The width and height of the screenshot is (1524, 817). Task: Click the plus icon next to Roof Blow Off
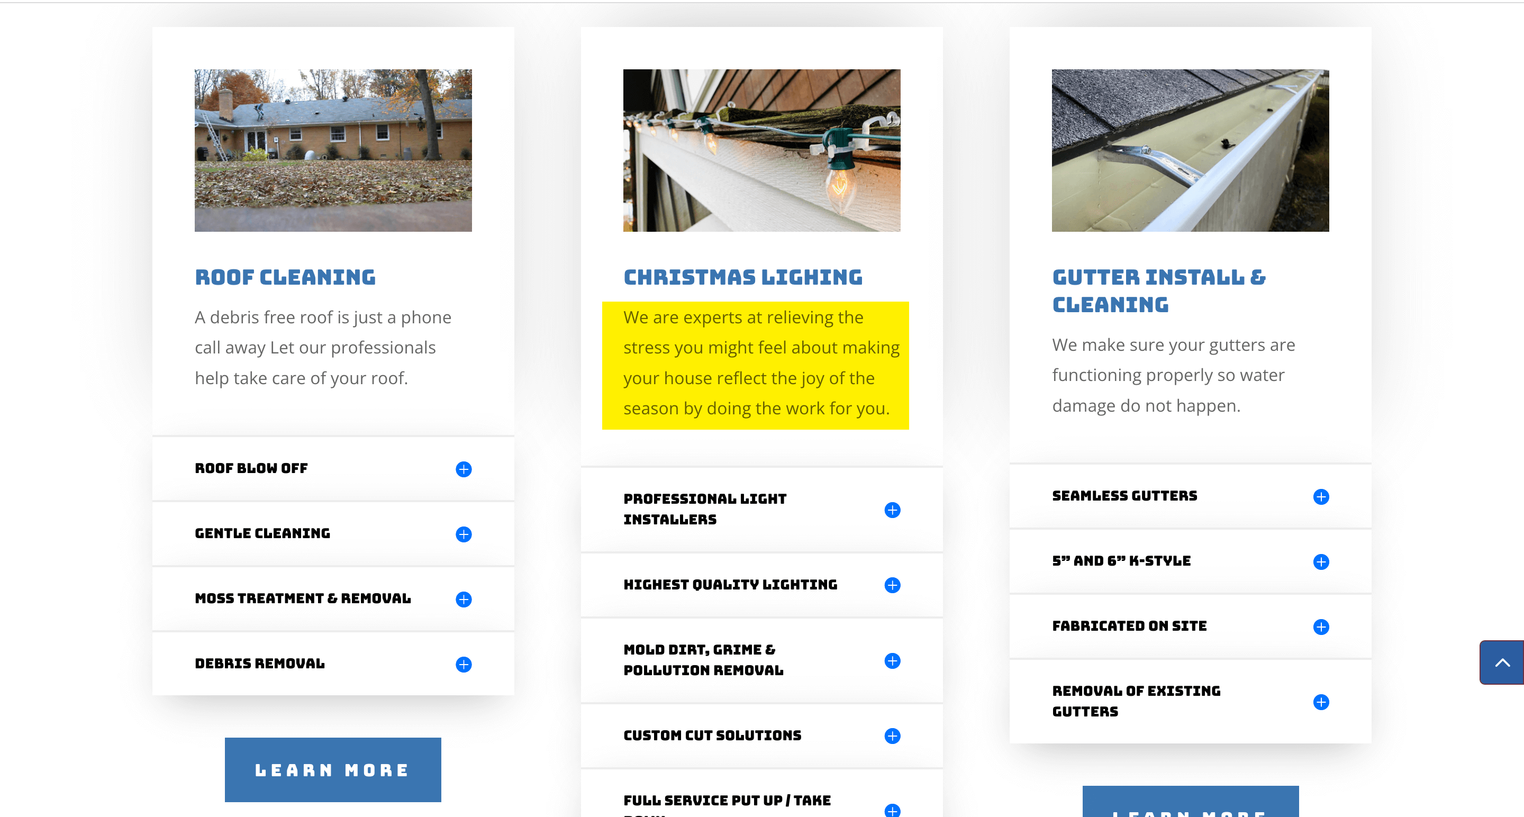point(464,467)
